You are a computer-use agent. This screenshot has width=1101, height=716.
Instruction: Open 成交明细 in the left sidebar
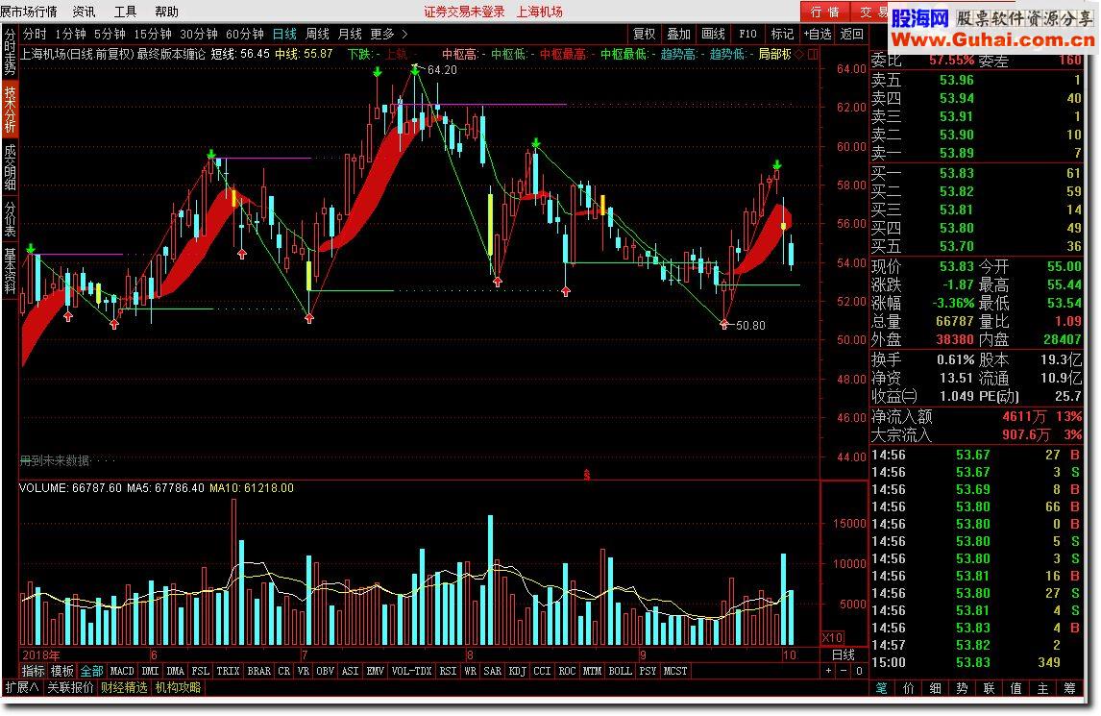click(10, 166)
